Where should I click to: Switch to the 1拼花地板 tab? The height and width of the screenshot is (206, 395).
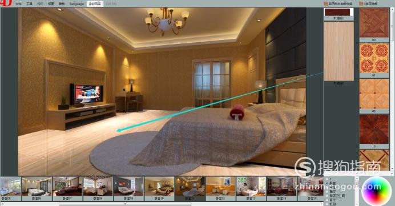point(370,4)
